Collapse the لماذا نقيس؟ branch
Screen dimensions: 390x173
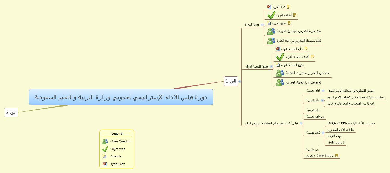coord(323,91)
